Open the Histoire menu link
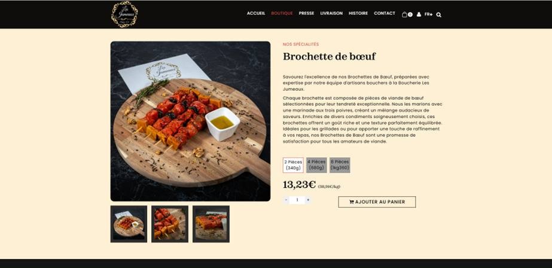The image size is (552, 268). pos(358,13)
